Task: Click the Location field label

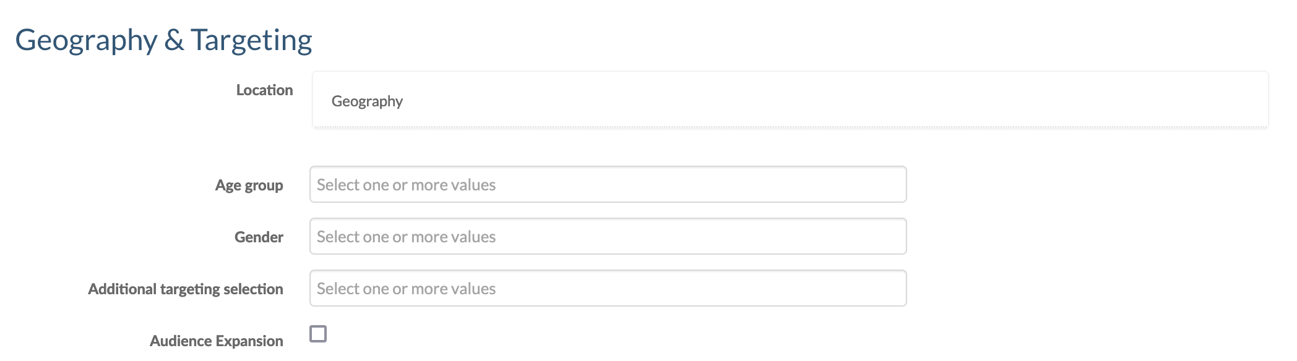Action: (264, 90)
